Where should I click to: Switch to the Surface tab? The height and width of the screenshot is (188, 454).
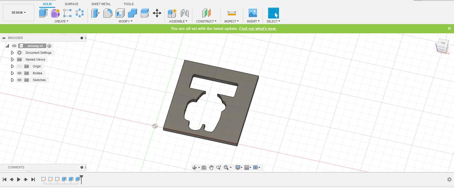click(x=71, y=4)
